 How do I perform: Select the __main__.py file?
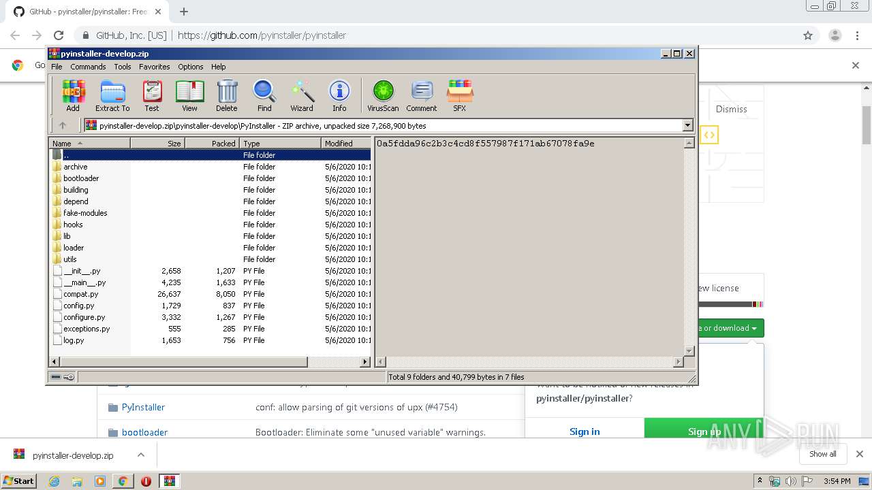pyautogui.click(x=211, y=282)
